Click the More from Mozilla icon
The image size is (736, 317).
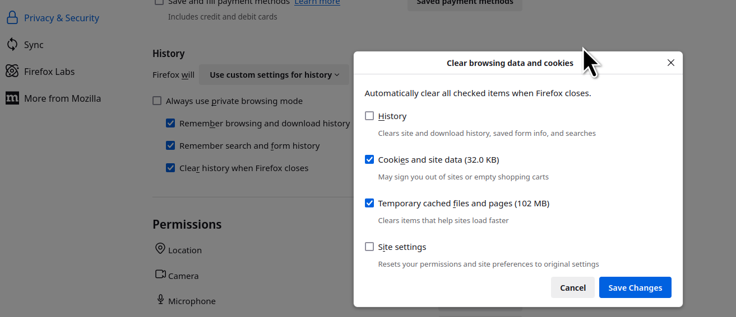coord(12,98)
